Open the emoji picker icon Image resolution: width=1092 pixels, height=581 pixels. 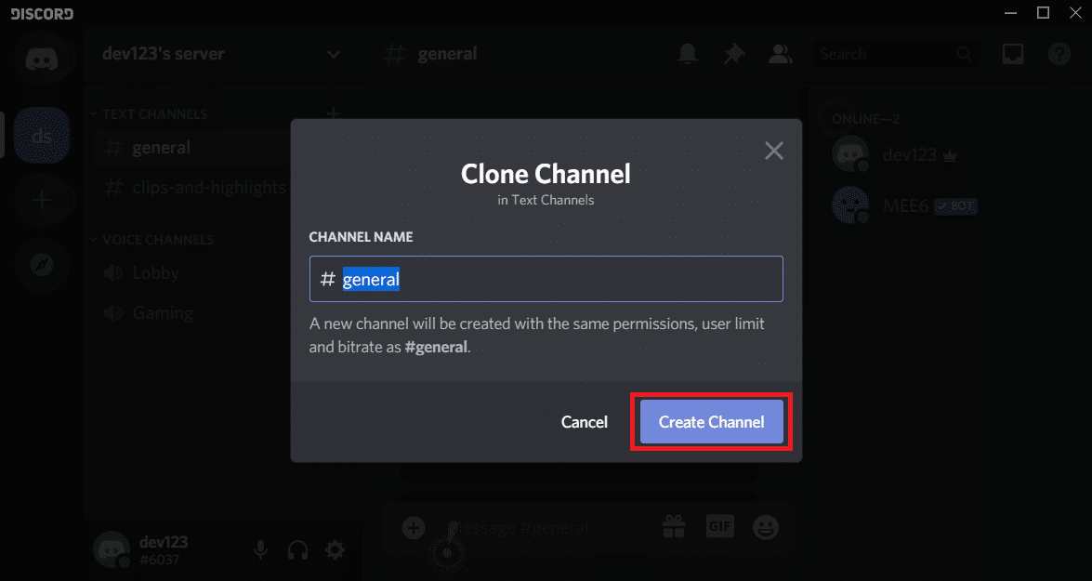coord(765,526)
